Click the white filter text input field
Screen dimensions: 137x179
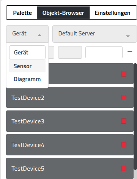(104, 52)
